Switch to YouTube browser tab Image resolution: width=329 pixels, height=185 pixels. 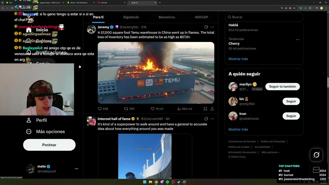(111, 3)
